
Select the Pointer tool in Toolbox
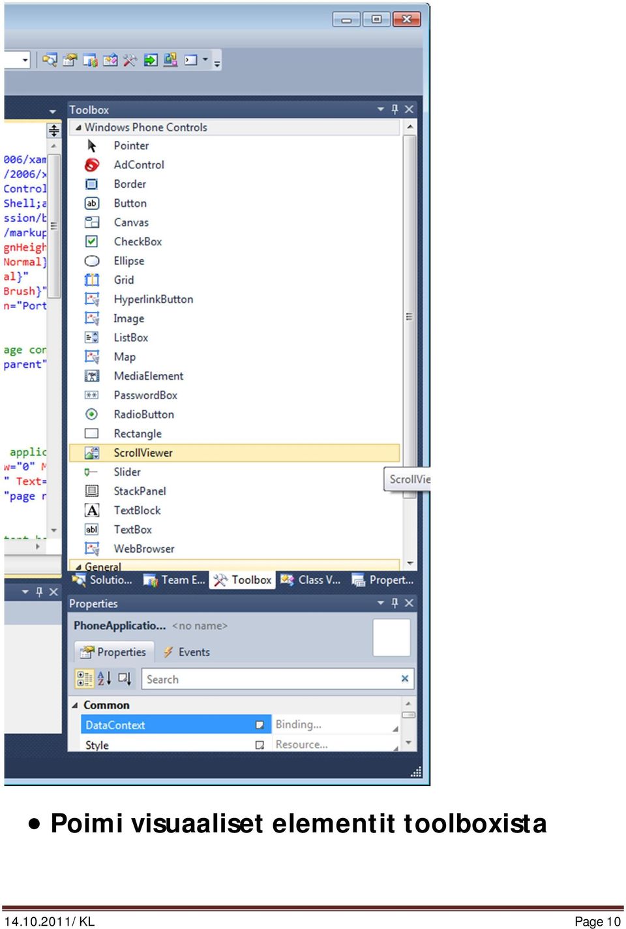92,145
